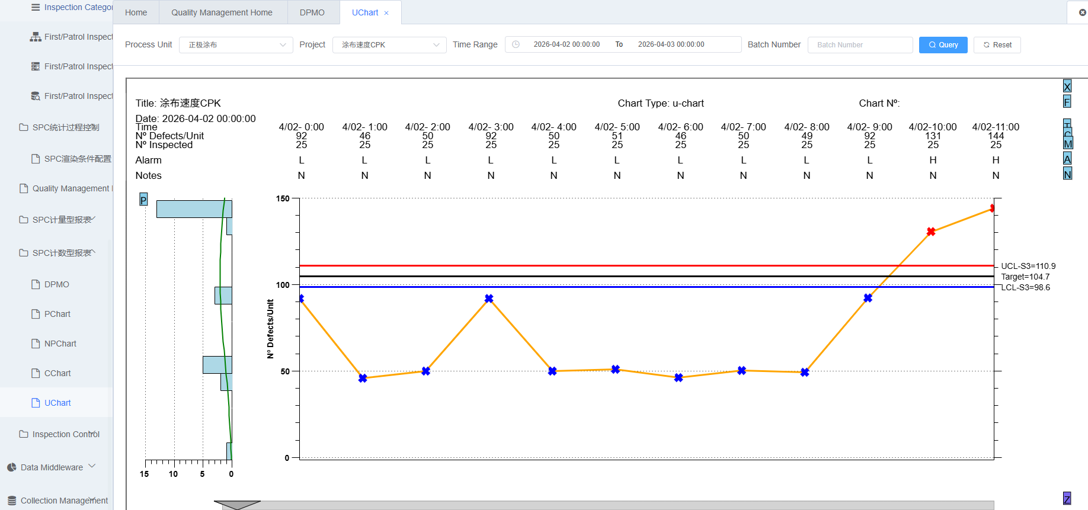The width and height of the screenshot is (1088, 510).
Task: Click the F button on chart panel
Action: tap(1067, 102)
